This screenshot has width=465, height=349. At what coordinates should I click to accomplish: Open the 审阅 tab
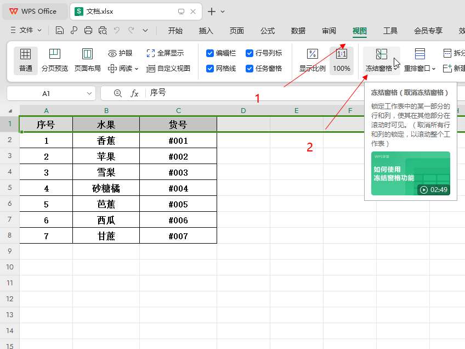pos(329,31)
